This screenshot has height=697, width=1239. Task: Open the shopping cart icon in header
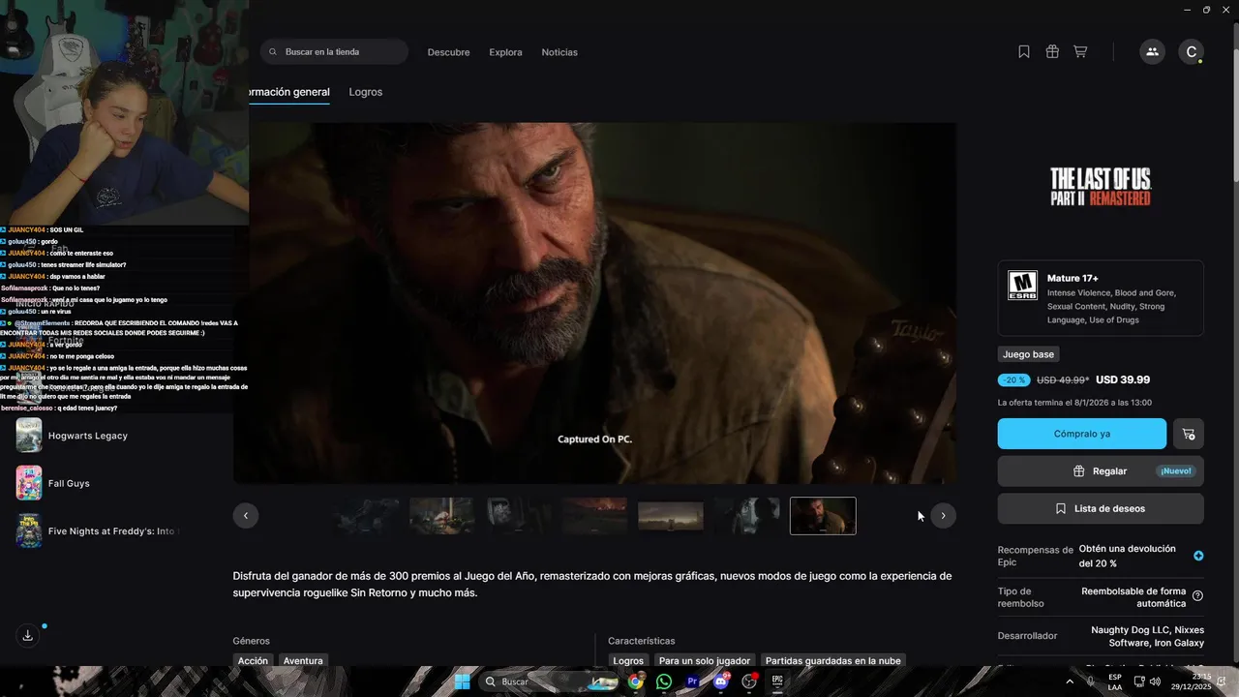1080,52
